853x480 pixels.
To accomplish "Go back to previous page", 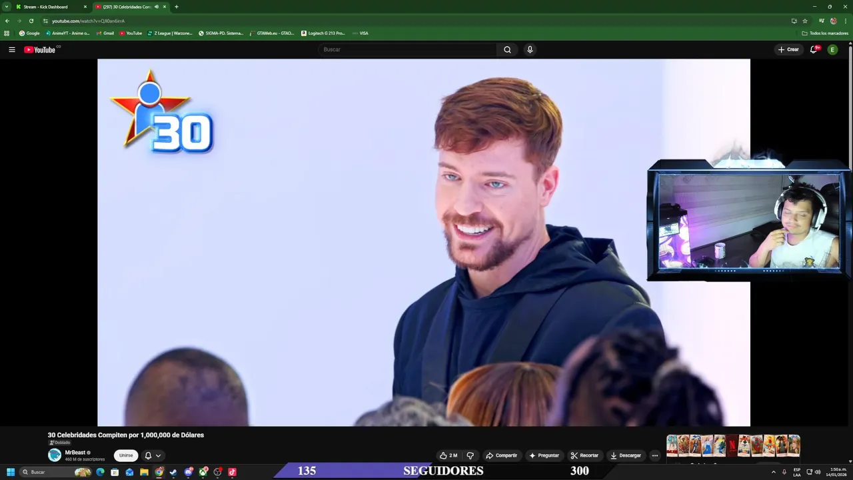I will coord(7,21).
